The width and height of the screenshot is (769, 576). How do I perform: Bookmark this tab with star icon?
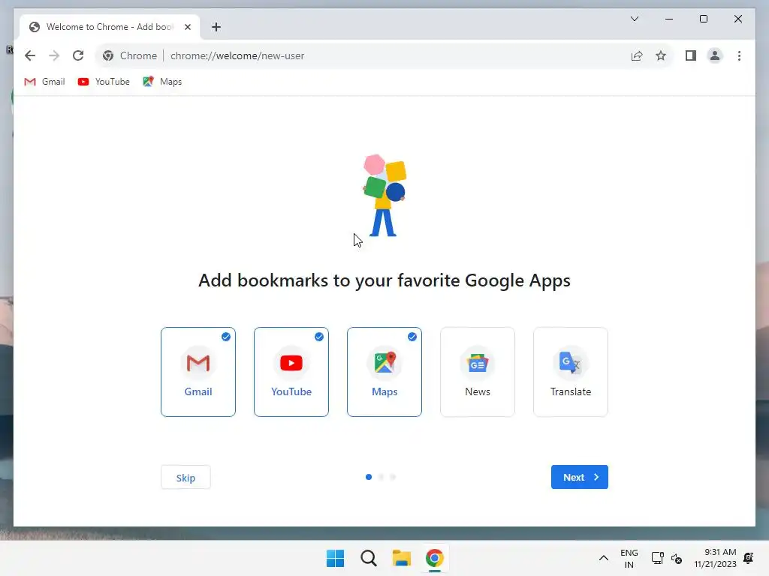pos(661,55)
